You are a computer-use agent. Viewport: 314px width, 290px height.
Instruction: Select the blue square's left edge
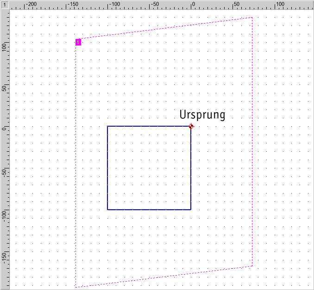click(107, 168)
